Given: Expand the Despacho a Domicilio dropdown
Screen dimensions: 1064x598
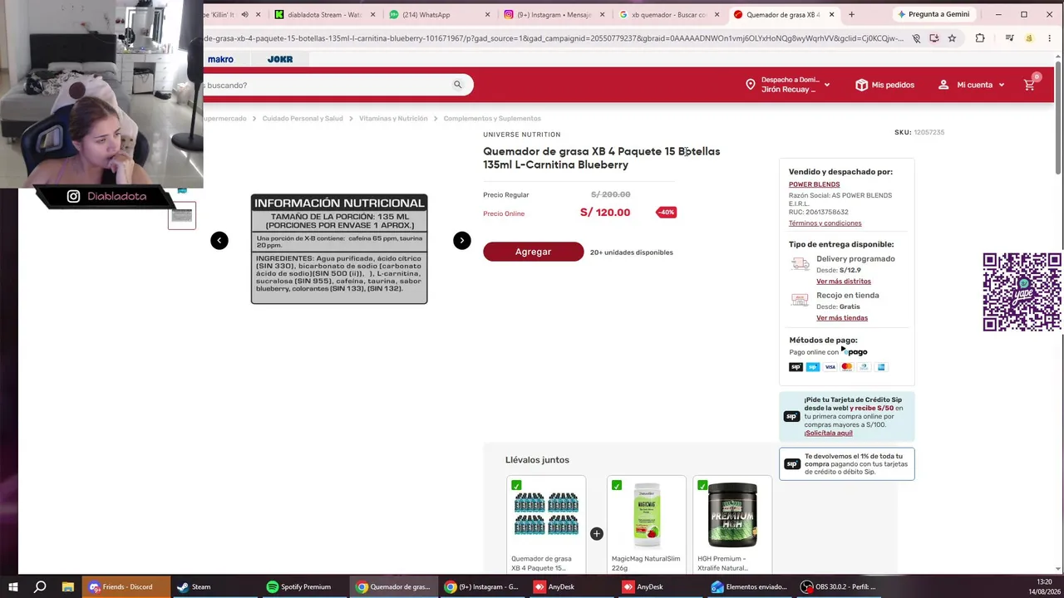Looking at the screenshot, I should pos(826,85).
